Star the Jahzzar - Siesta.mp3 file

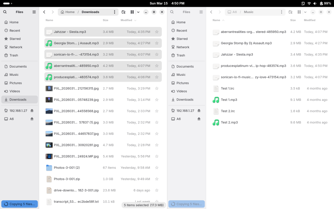[157, 32]
